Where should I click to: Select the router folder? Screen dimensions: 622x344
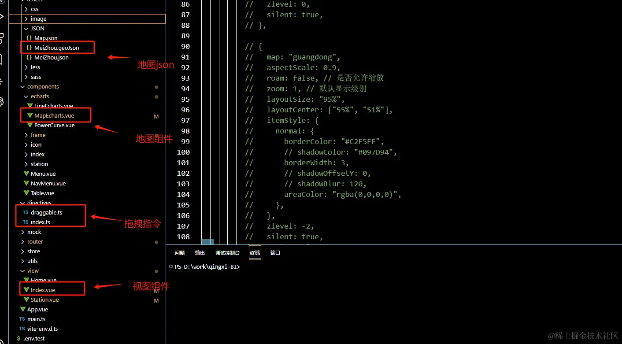click(35, 242)
